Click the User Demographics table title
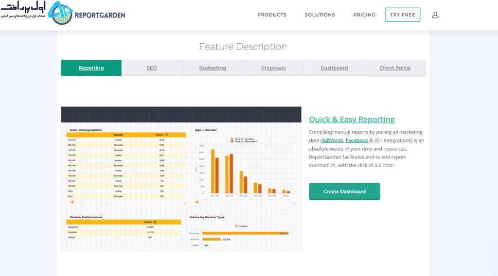The image size is (498, 276). coord(86,130)
